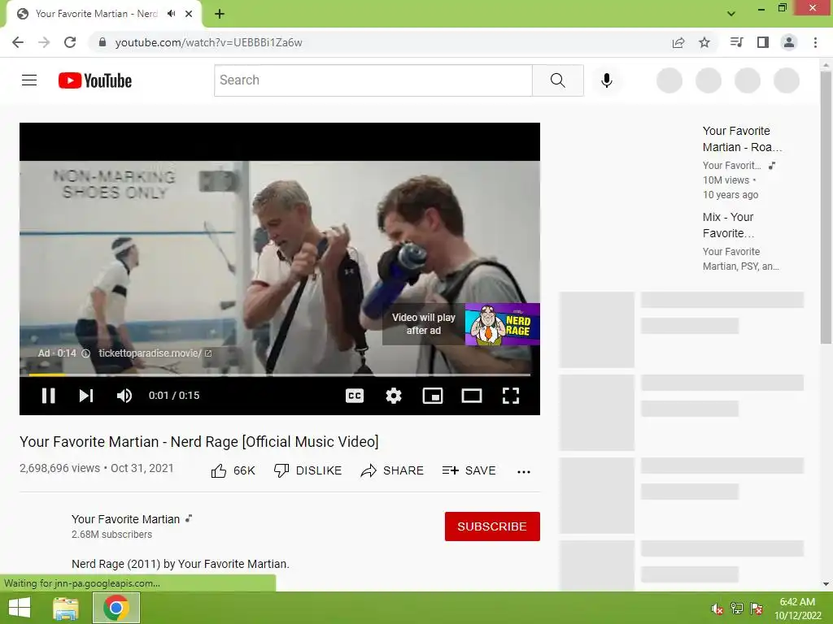833x624 pixels.
Task: Open the YouTube hamburger guide menu
Action: [29, 80]
